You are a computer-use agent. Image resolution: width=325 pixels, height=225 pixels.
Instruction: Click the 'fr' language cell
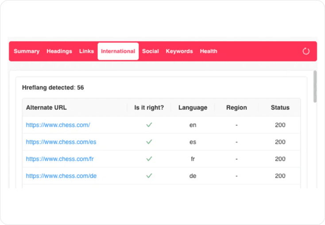(x=193, y=159)
